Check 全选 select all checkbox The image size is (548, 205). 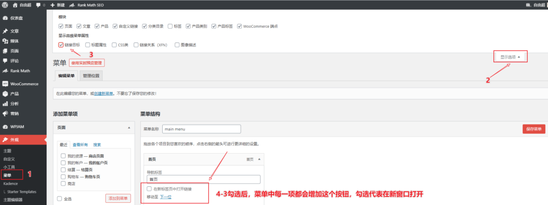(59, 199)
